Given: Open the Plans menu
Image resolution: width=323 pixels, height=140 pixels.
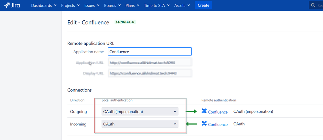Looking at the screenshot, I should pyautogui.click(x=133, y=5).
